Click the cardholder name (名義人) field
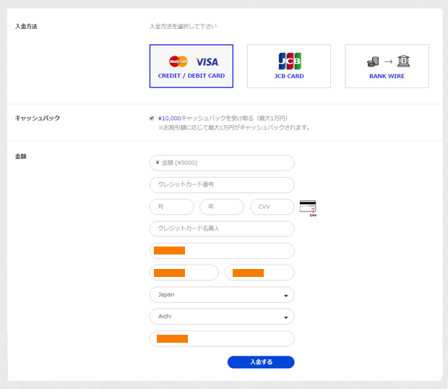This screenshot has height=389, width=448. pos(222,228)
